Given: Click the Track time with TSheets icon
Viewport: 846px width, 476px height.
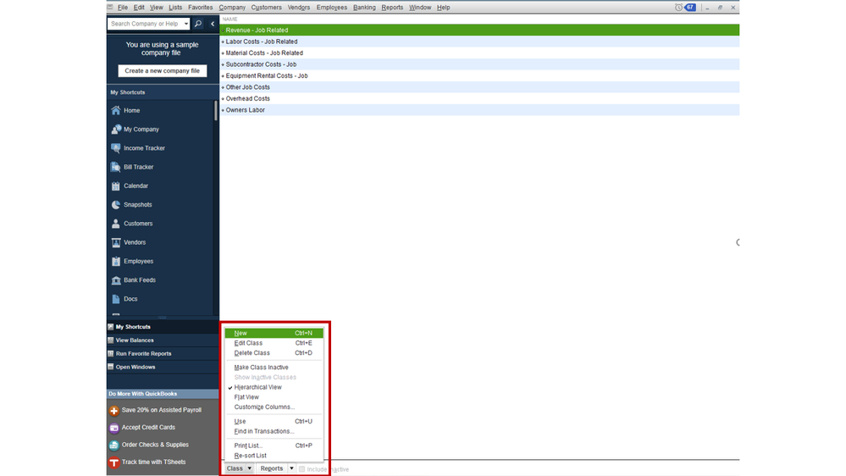Looking at the screenshot, I should 113,462.
